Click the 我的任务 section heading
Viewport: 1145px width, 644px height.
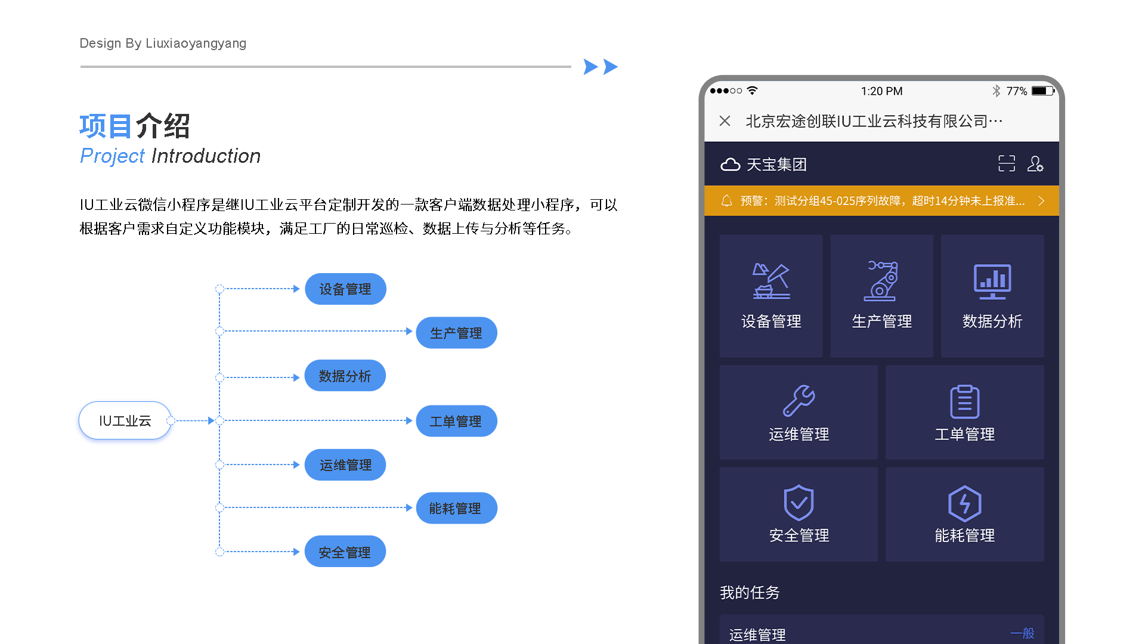pos(750,592)
